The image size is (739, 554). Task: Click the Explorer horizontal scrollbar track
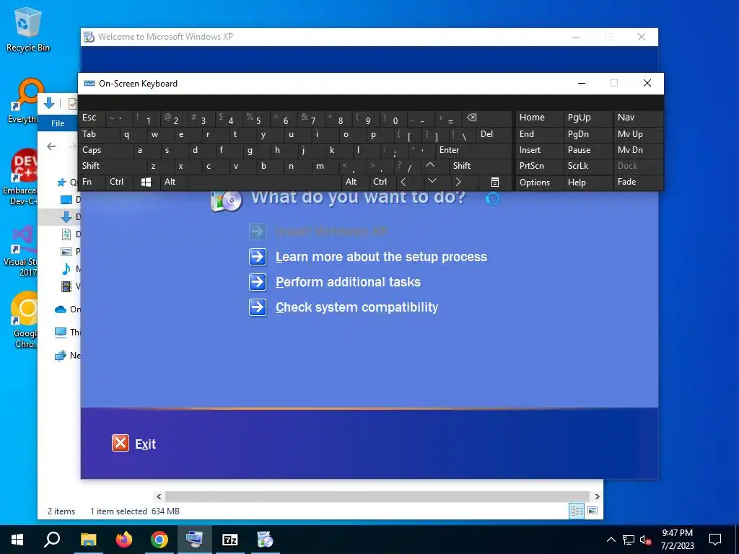coord(377,496)
